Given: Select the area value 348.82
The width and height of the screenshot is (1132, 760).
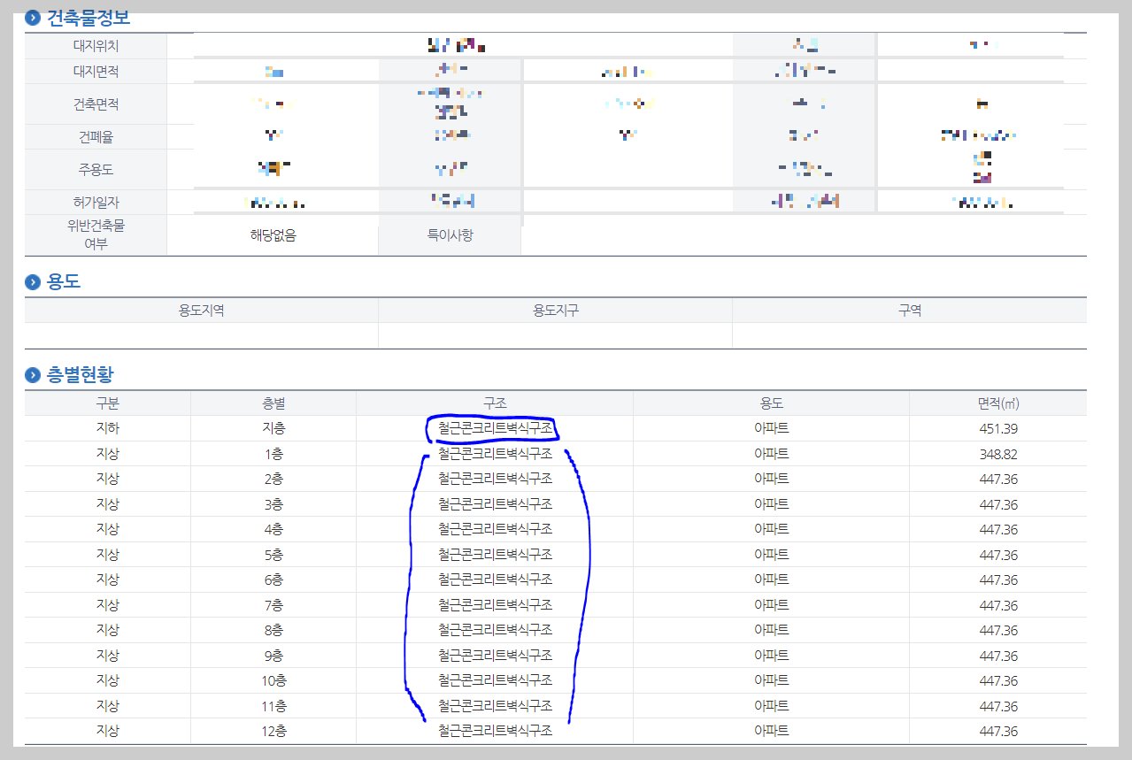Looking at the screenshot, I should tap(998, 454).
